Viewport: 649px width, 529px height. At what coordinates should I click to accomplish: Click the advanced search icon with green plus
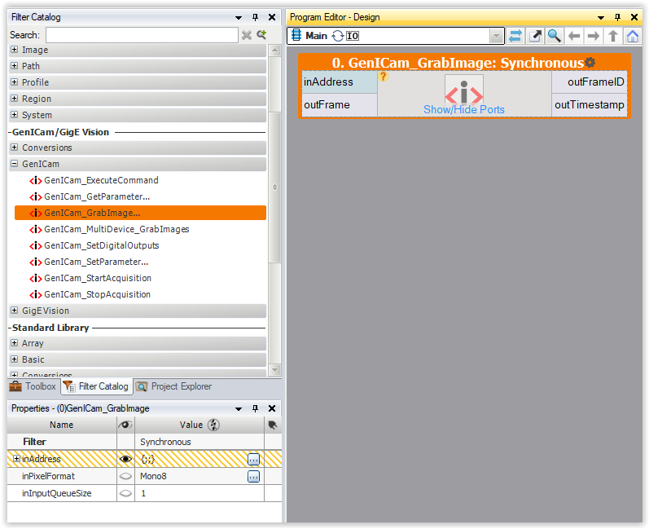click(x=261, y=35)
